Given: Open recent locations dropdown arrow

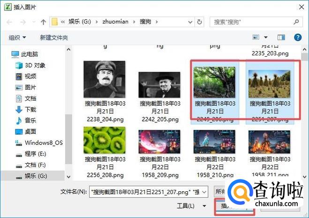Looking at the screenshot, I should pyautogui.click(x=33, y=22).
